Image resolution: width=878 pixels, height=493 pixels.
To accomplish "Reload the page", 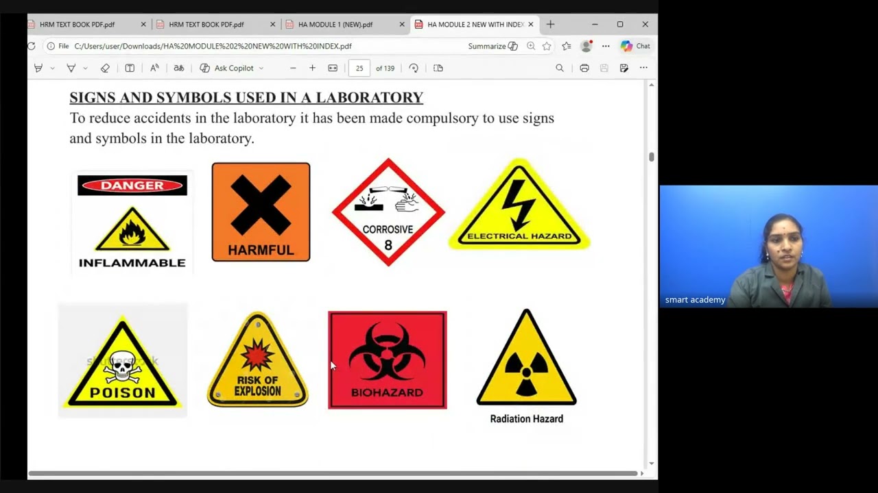I will click(32, 46).
